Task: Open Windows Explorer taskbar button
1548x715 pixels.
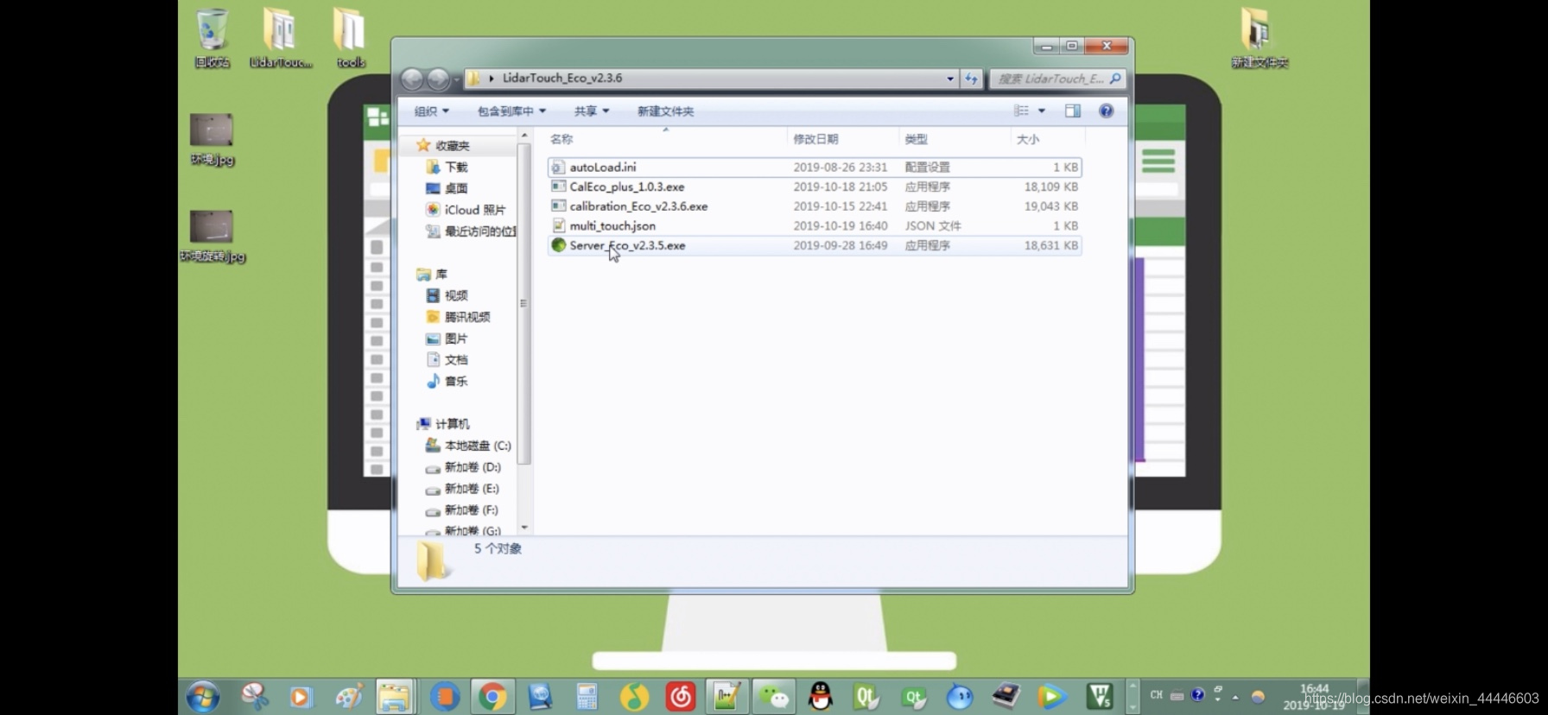Action: 395,697
